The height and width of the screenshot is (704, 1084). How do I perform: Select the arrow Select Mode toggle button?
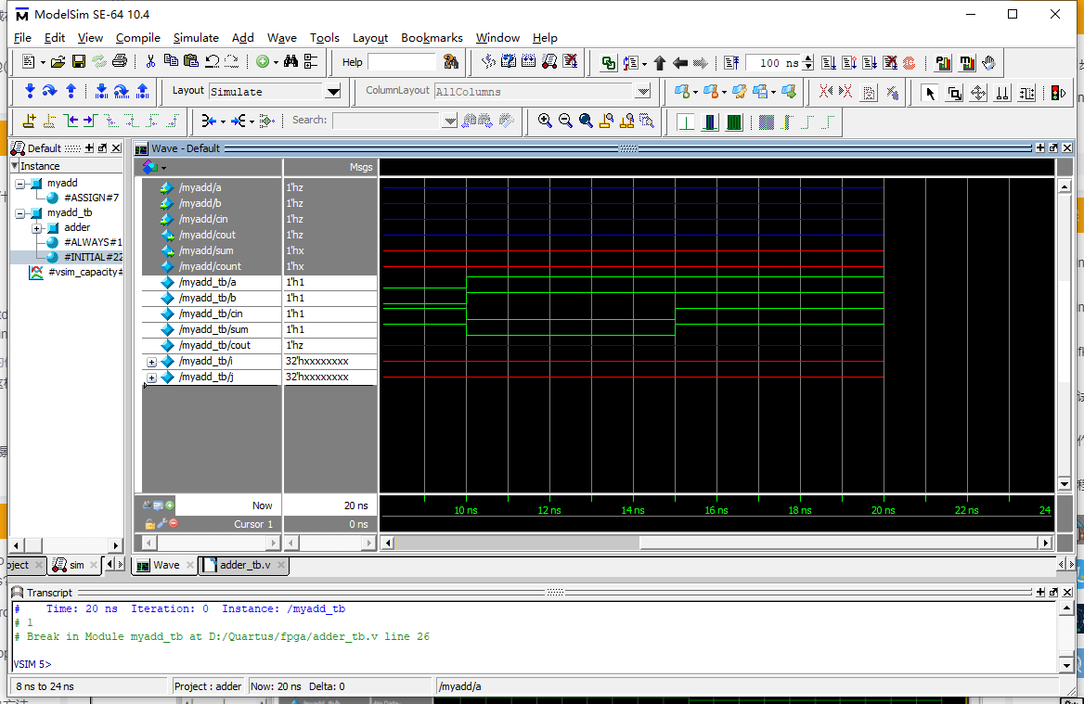tap(930, 92)
